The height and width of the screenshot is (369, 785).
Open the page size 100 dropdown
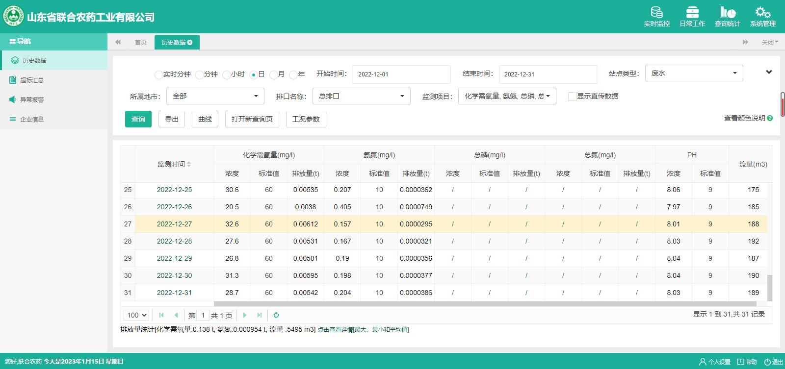(x=136, y=315)
